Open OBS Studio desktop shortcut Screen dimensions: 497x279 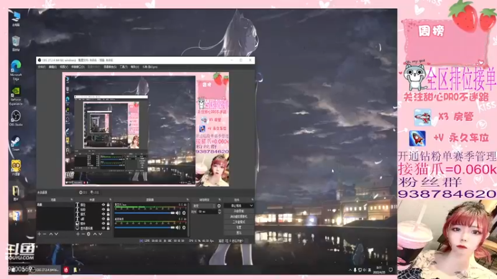pyautogui.click(x=16, y=118)
